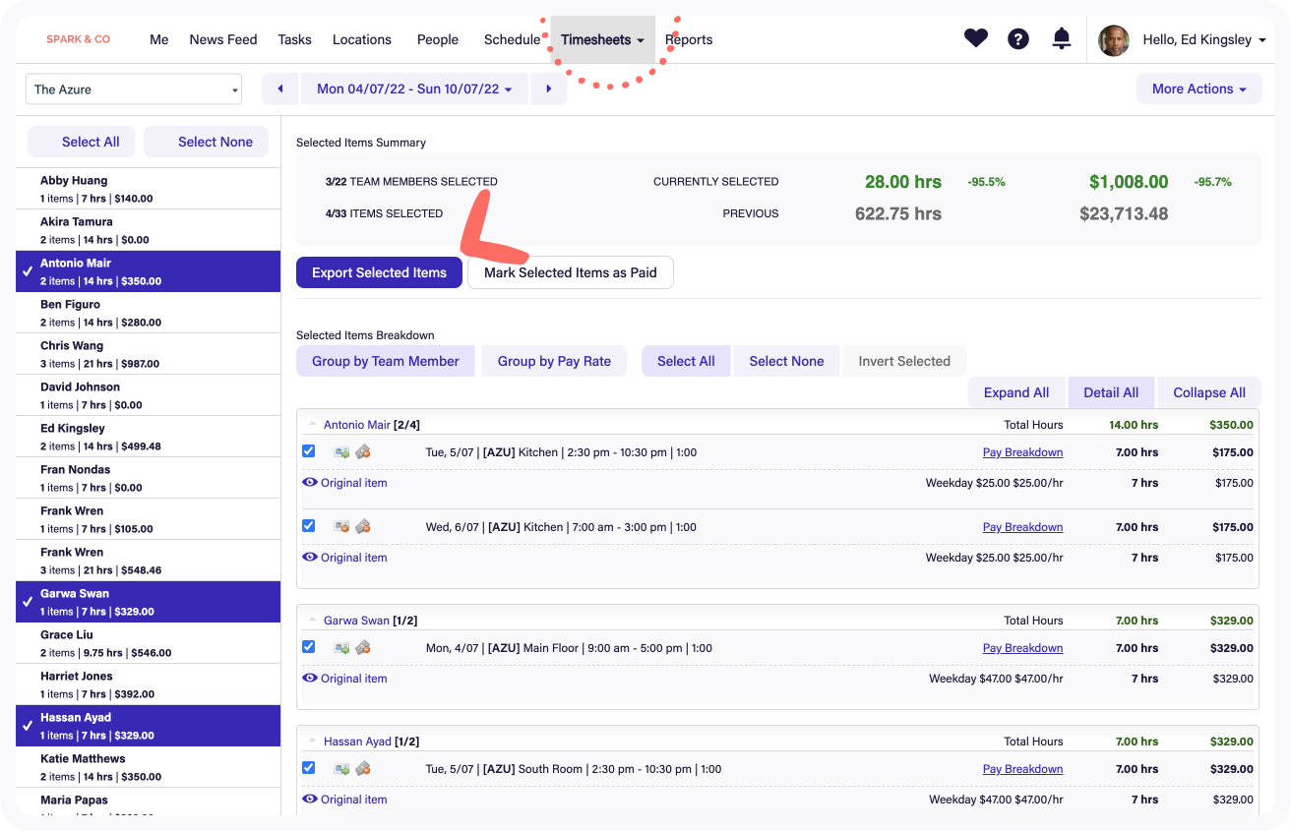Deselect Antonio Mair in the sidebar list
The image size is (1291, 831).
coord(148,271)
